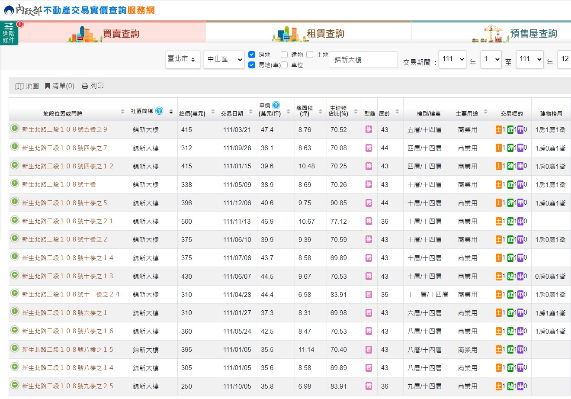The height and width of the screenshot is (399, 571).
Task: Sort 社區簡稱 column with dropdown arrow
Action: click(171, 113)
